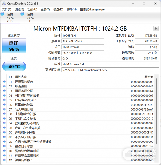This screenshot has height=165, width=161.
Task: Click the attribute list vertical scrollbar
Action: click(157, 111)
